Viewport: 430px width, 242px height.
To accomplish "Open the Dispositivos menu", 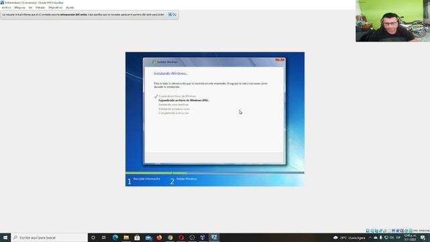I will (55, 7).
